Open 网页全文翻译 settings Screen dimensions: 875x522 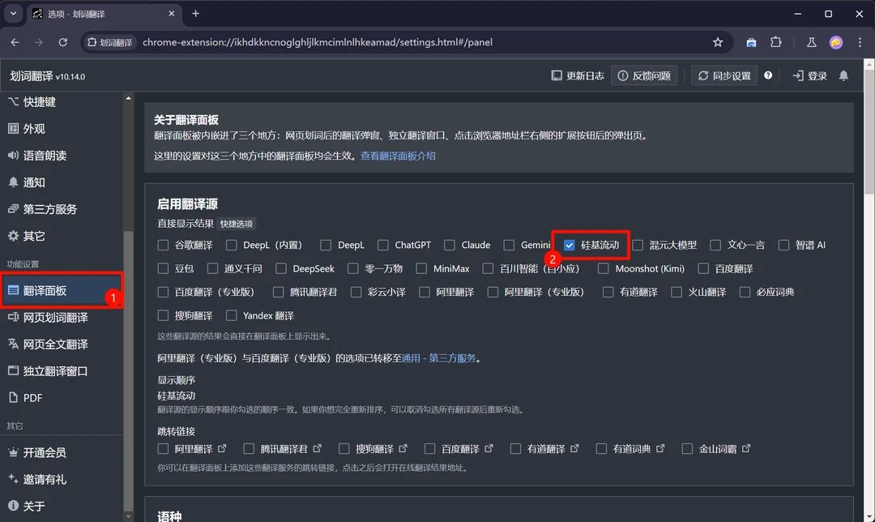pyautogui.click(x=62, y=344)
